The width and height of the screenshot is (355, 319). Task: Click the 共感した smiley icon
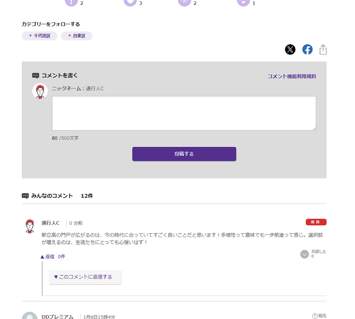[304, 254]
